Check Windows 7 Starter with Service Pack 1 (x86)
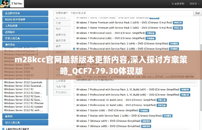 tap(74, 116)
